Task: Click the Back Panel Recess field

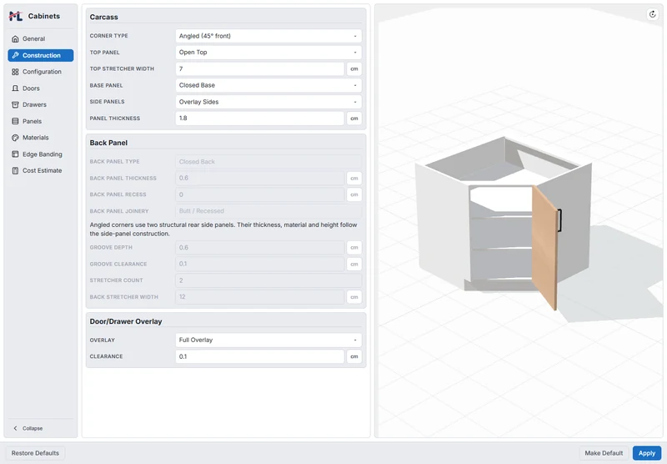Action: [259, 194]
